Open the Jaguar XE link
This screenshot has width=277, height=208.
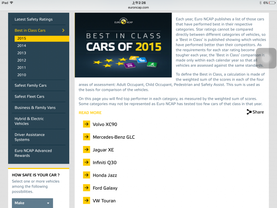pos(103,150)
